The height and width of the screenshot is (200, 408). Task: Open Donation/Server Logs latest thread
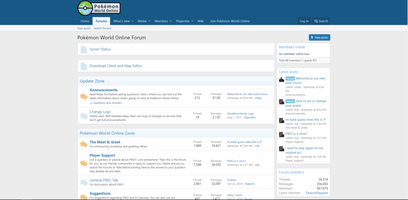(x=240, y=114)
